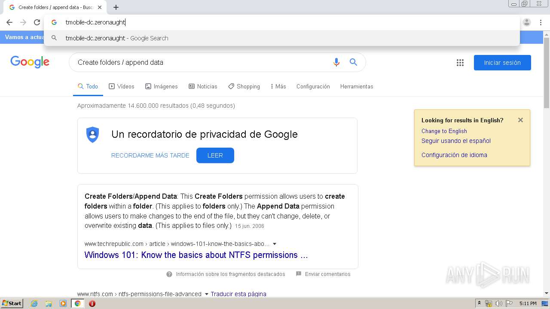Go back using the browser back arrow
Image resolution: width=550 pixels, height=309 pixels.
pos(9,22)
